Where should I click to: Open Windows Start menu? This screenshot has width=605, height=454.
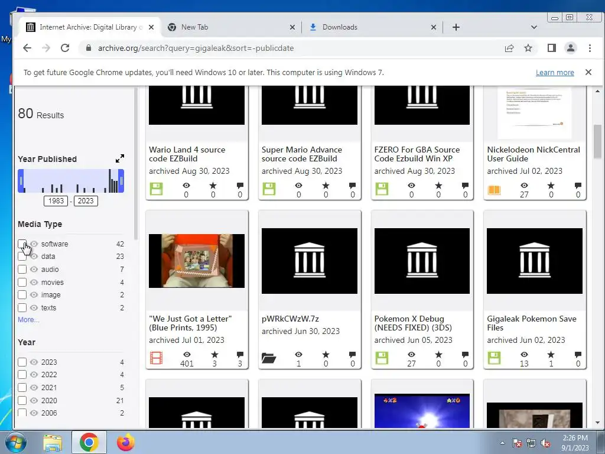(15, 442)
